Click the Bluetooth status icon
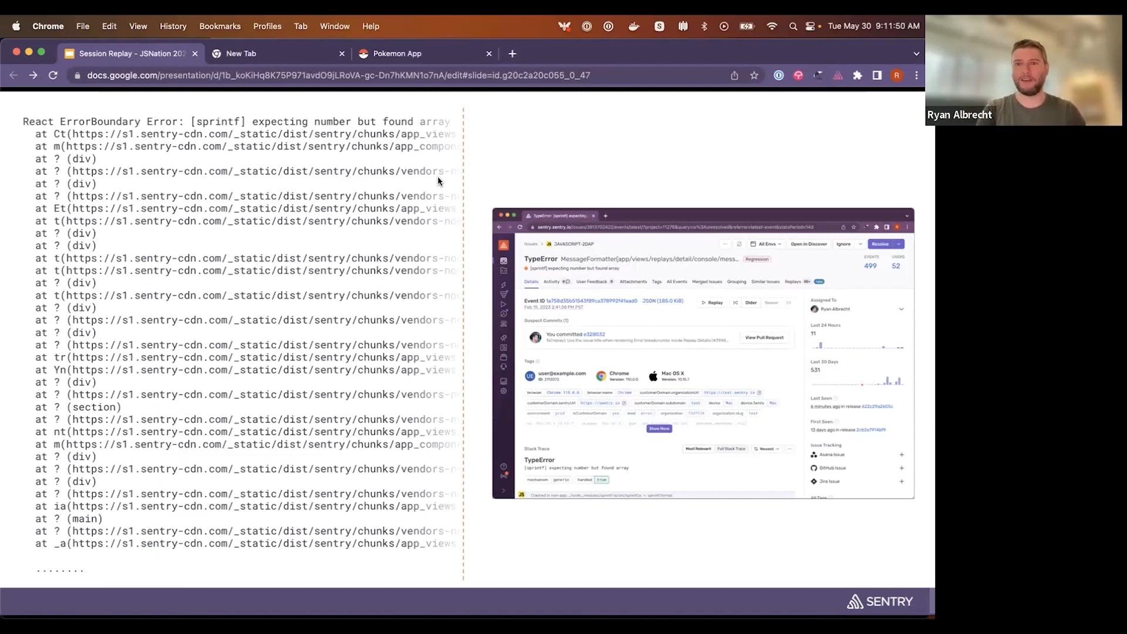Screen dimensions: 1127x634 [x=704, y=26]
